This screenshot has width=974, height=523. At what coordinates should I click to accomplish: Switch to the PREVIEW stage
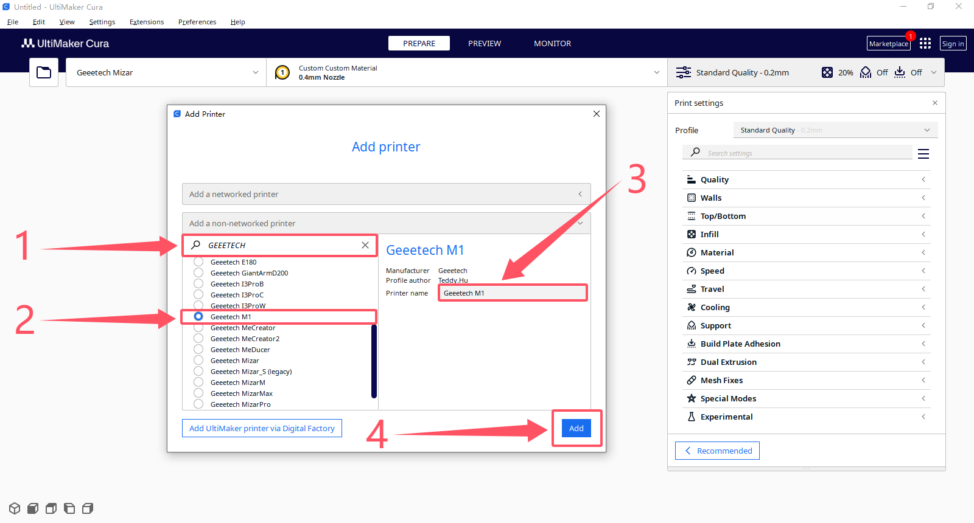(x=485, y=43)
